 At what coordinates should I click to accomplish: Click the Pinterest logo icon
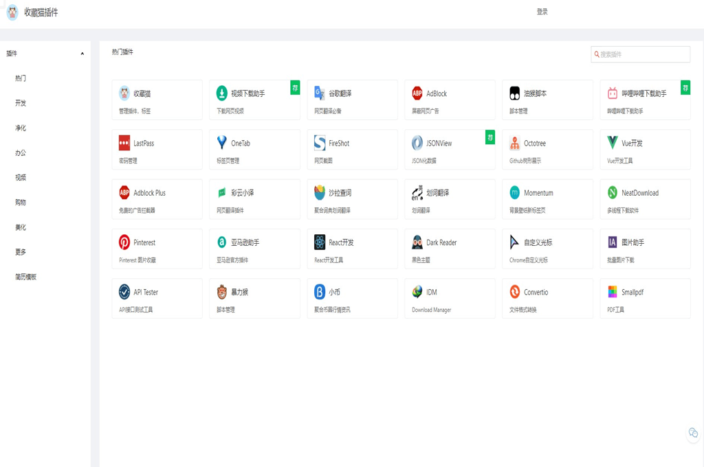pos(124,242)
